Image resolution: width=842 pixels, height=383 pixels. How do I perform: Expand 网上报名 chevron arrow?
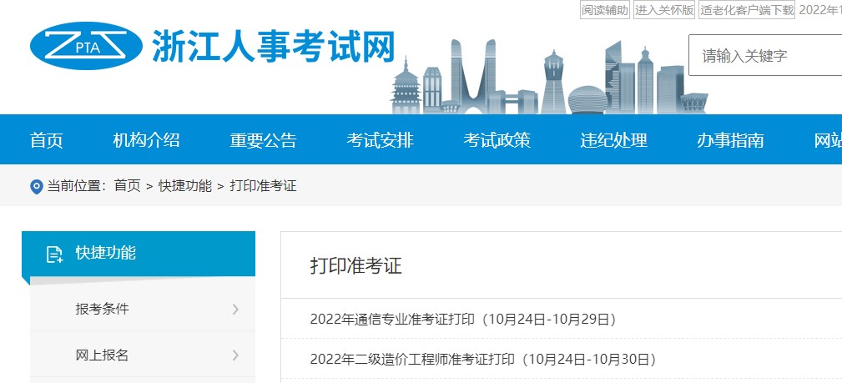235,355
